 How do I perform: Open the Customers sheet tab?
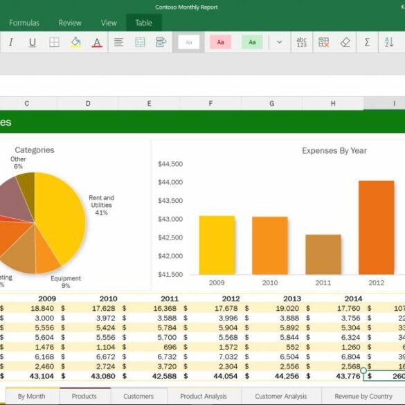coord(138,396)
